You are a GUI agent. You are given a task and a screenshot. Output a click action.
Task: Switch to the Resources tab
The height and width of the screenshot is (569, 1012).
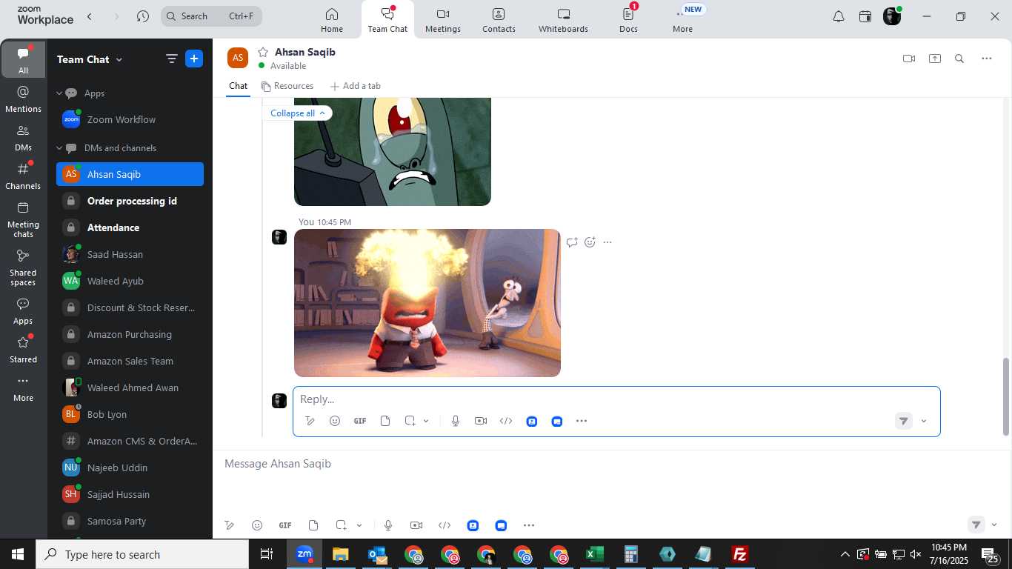coord(287,86)
